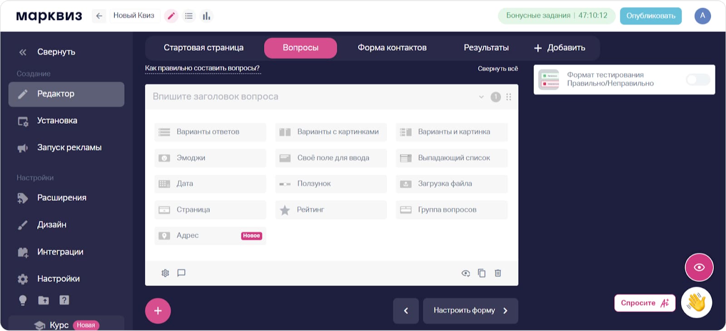Open Расширения in sidebar

(x=66, y=198)
